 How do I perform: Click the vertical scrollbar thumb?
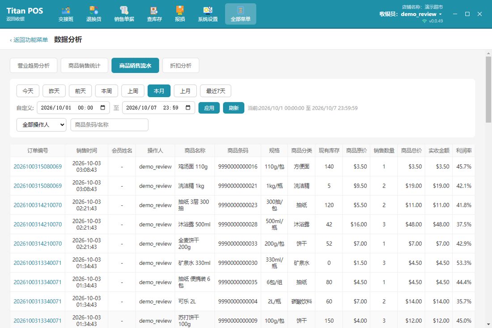(x=488, y=89)
